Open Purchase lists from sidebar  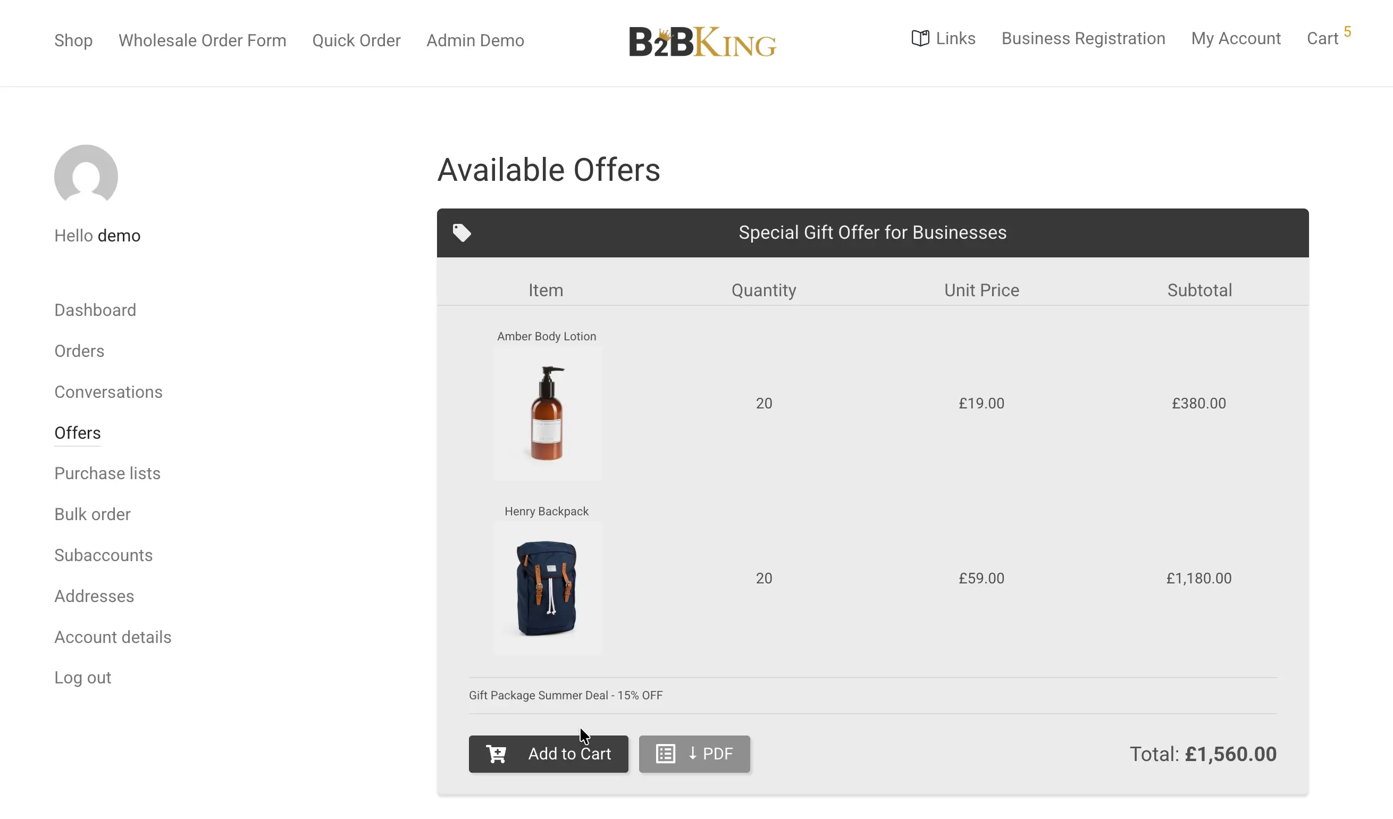(x=107, y=473)
